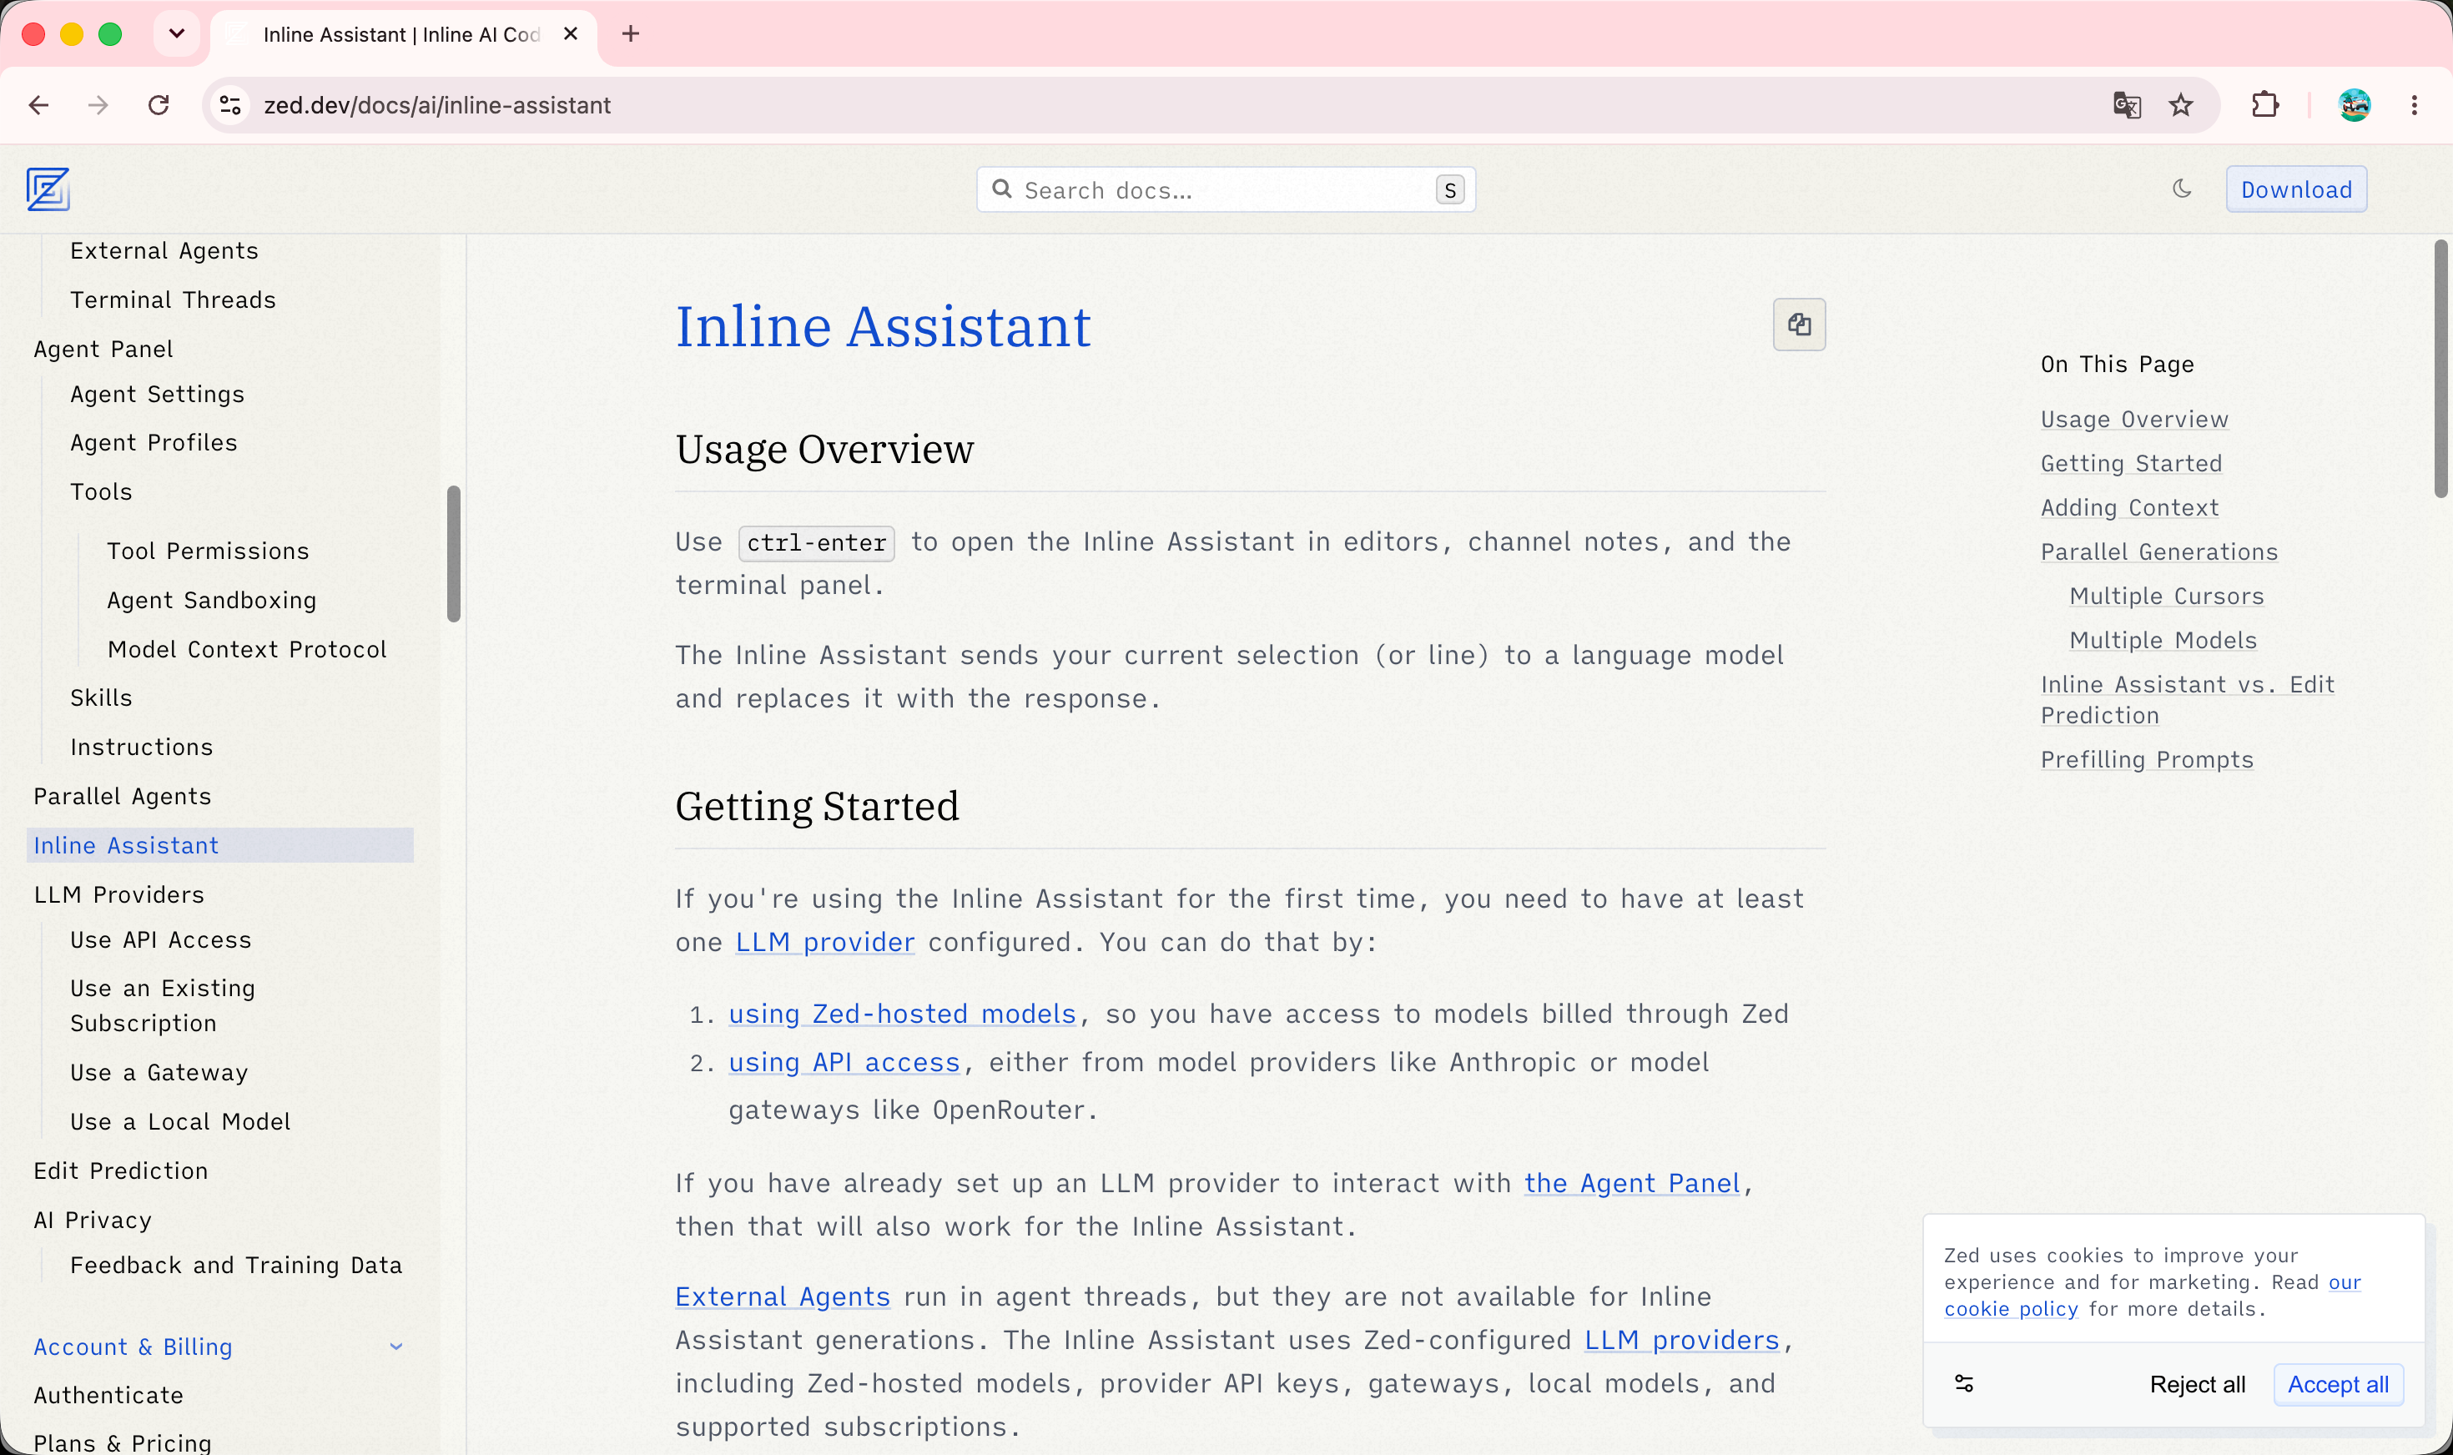Open a new browser tab
Viewport: 2453px width, 1455px height.
point(631,34)
